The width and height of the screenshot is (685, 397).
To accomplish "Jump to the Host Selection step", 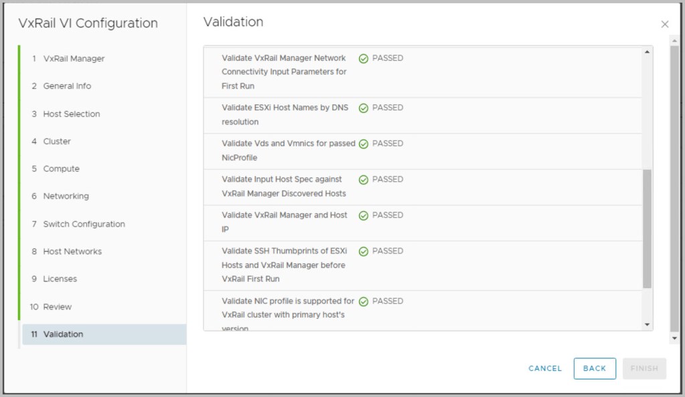I will (x=71, y=114).
